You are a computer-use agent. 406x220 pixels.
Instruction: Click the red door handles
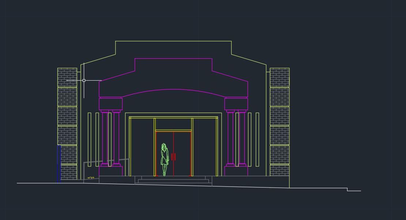tap(173, 157)
